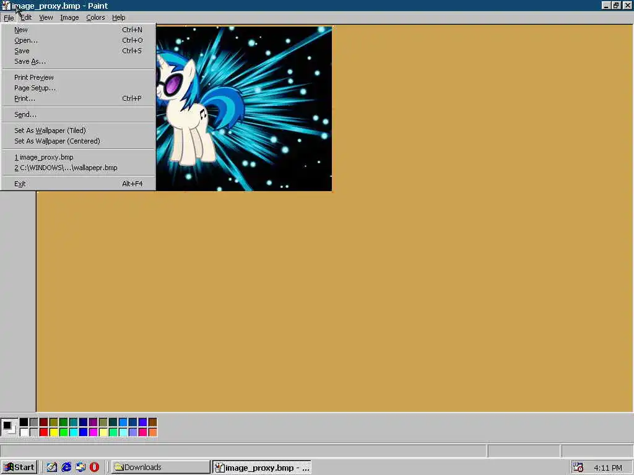Pick the bright cyan color swatch

(x=74, y=432)
